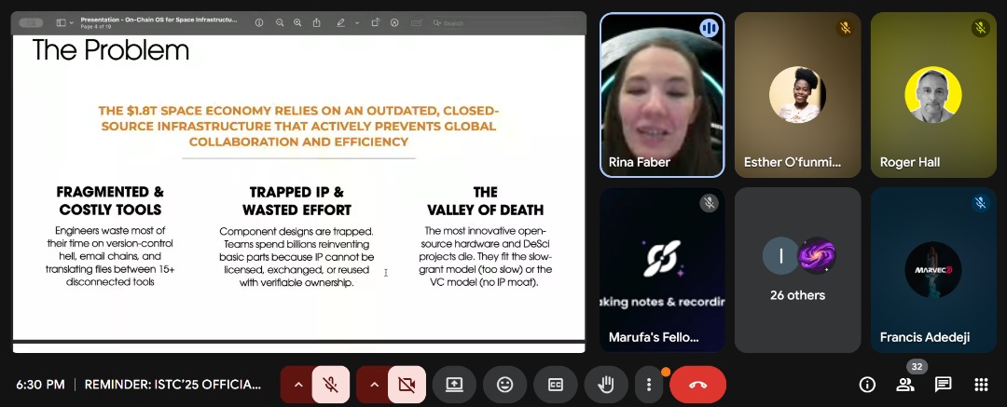
Task: Turn on closed captions
Action: [x=556, y=385]
